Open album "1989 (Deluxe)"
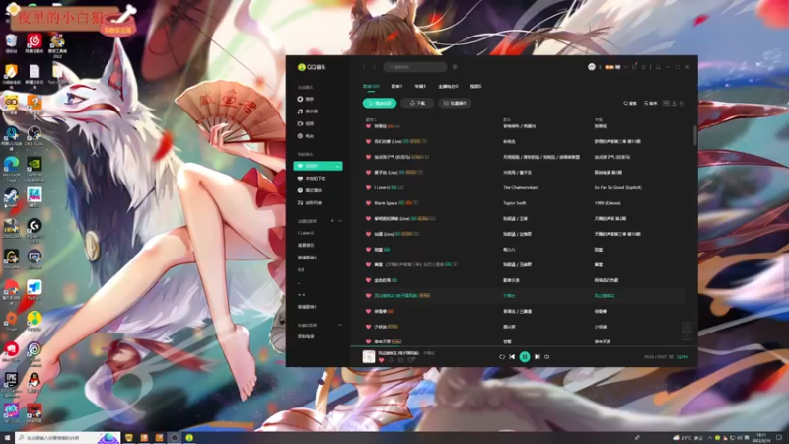The image size is (789, 444). (x=607, y=203)
